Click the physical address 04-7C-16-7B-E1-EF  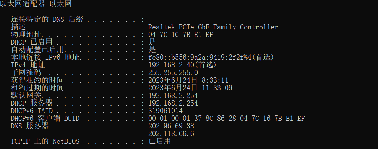point(181,35)
